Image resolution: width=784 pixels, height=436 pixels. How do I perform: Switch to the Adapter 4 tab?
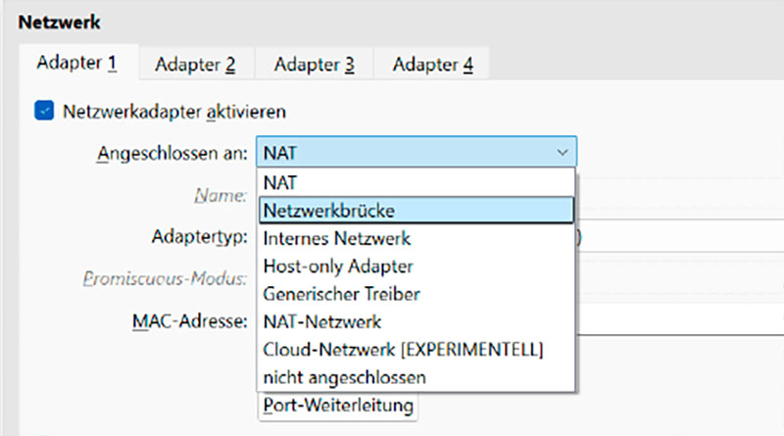tap(432, 64)
